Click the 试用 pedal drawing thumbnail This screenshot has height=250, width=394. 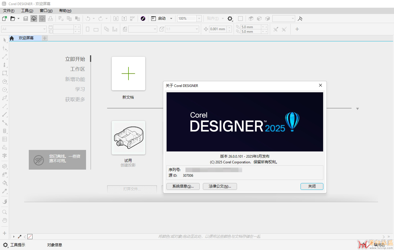(128, 138)
